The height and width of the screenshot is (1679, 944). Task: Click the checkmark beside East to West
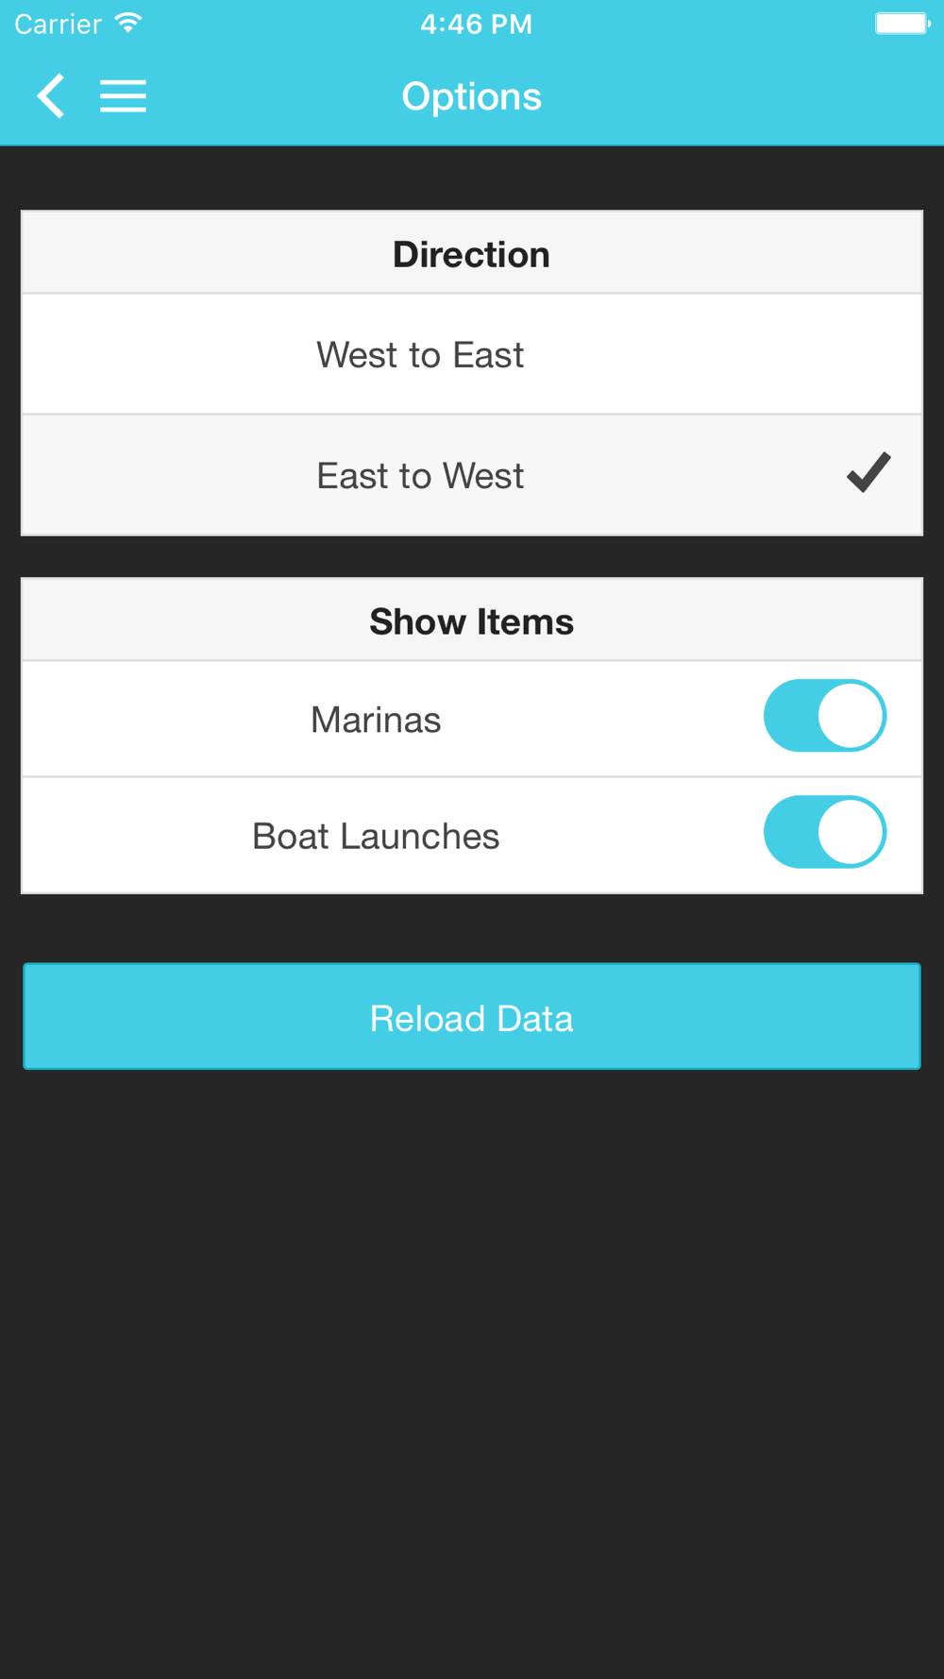pyautogui.click(x=868, y=473)
